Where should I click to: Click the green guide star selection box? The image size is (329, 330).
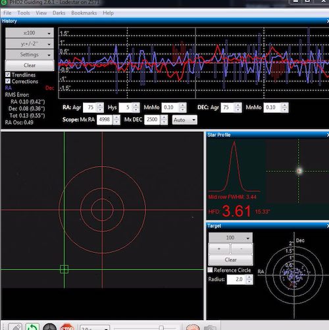tap(64, 269)
